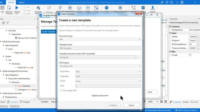Screen dimensions: 200x112
Task: Select Read Cell Formula under Excel
Action: pos(21,53)
